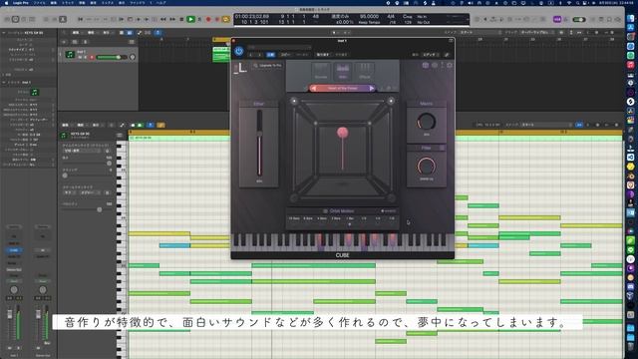Select 1 Bar orbit motion rate
The image size is (638, 359).
[350, 218]
